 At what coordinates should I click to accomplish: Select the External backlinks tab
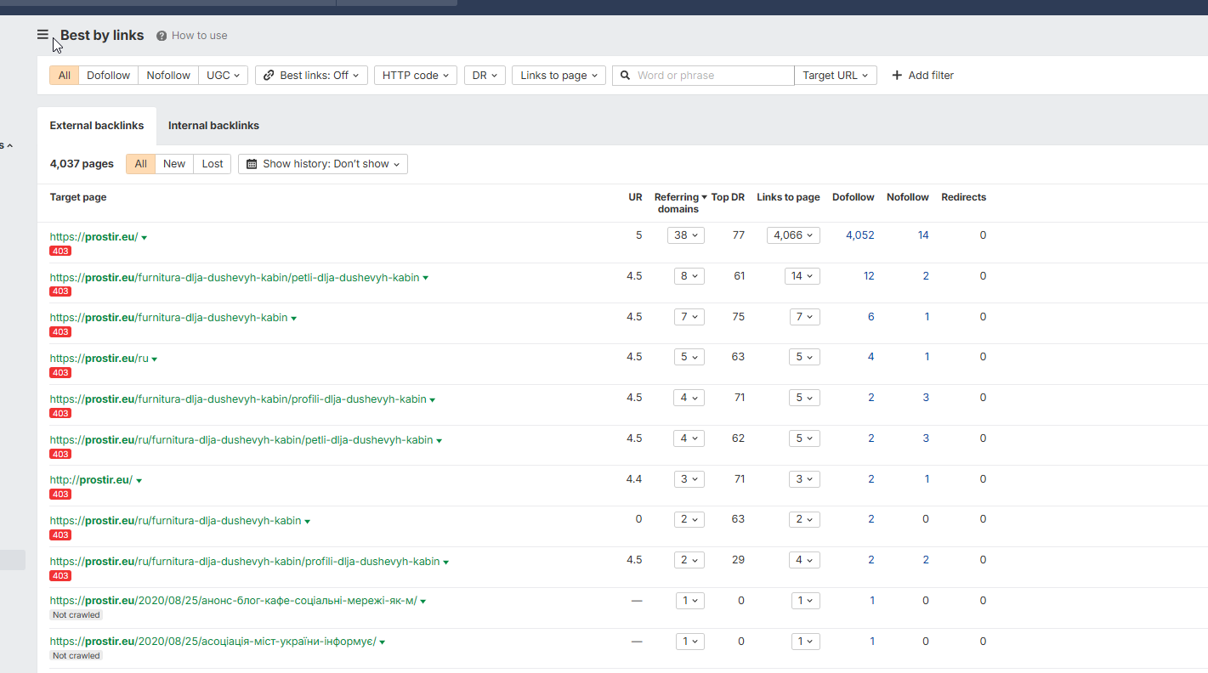click(x=97, y=126)
